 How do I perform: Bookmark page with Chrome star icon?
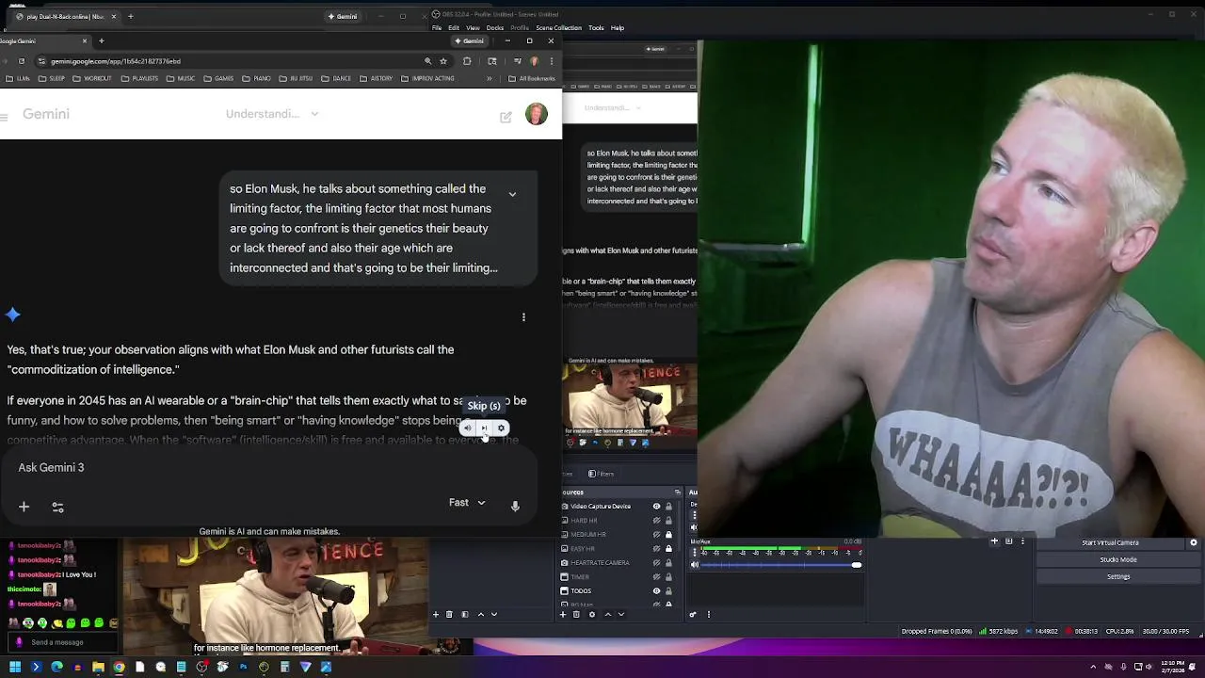pyautogui.click(x=443, y=61)
